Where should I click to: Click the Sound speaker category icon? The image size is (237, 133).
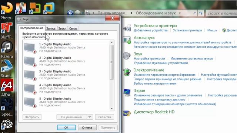click(x=127, y=56)
